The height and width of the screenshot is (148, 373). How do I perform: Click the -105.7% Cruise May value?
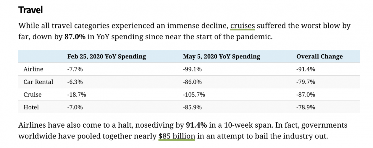[194, 95]
